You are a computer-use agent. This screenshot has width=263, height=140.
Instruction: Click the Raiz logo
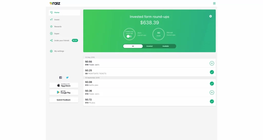(55, 3)
